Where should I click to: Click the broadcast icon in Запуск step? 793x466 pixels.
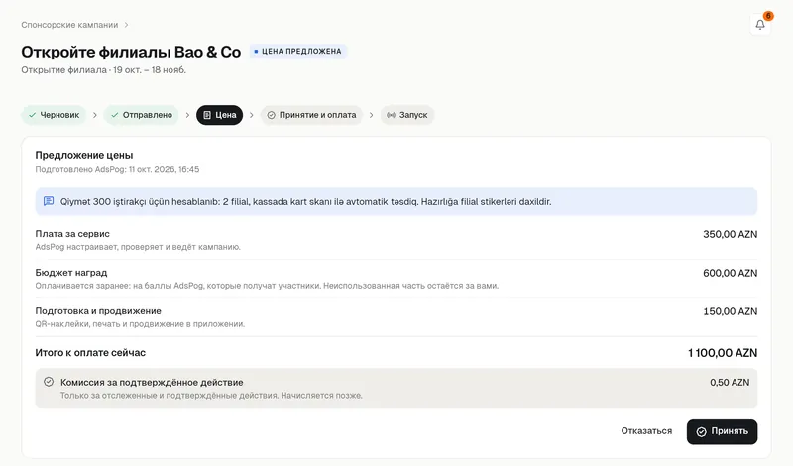[x=391, y=115]
